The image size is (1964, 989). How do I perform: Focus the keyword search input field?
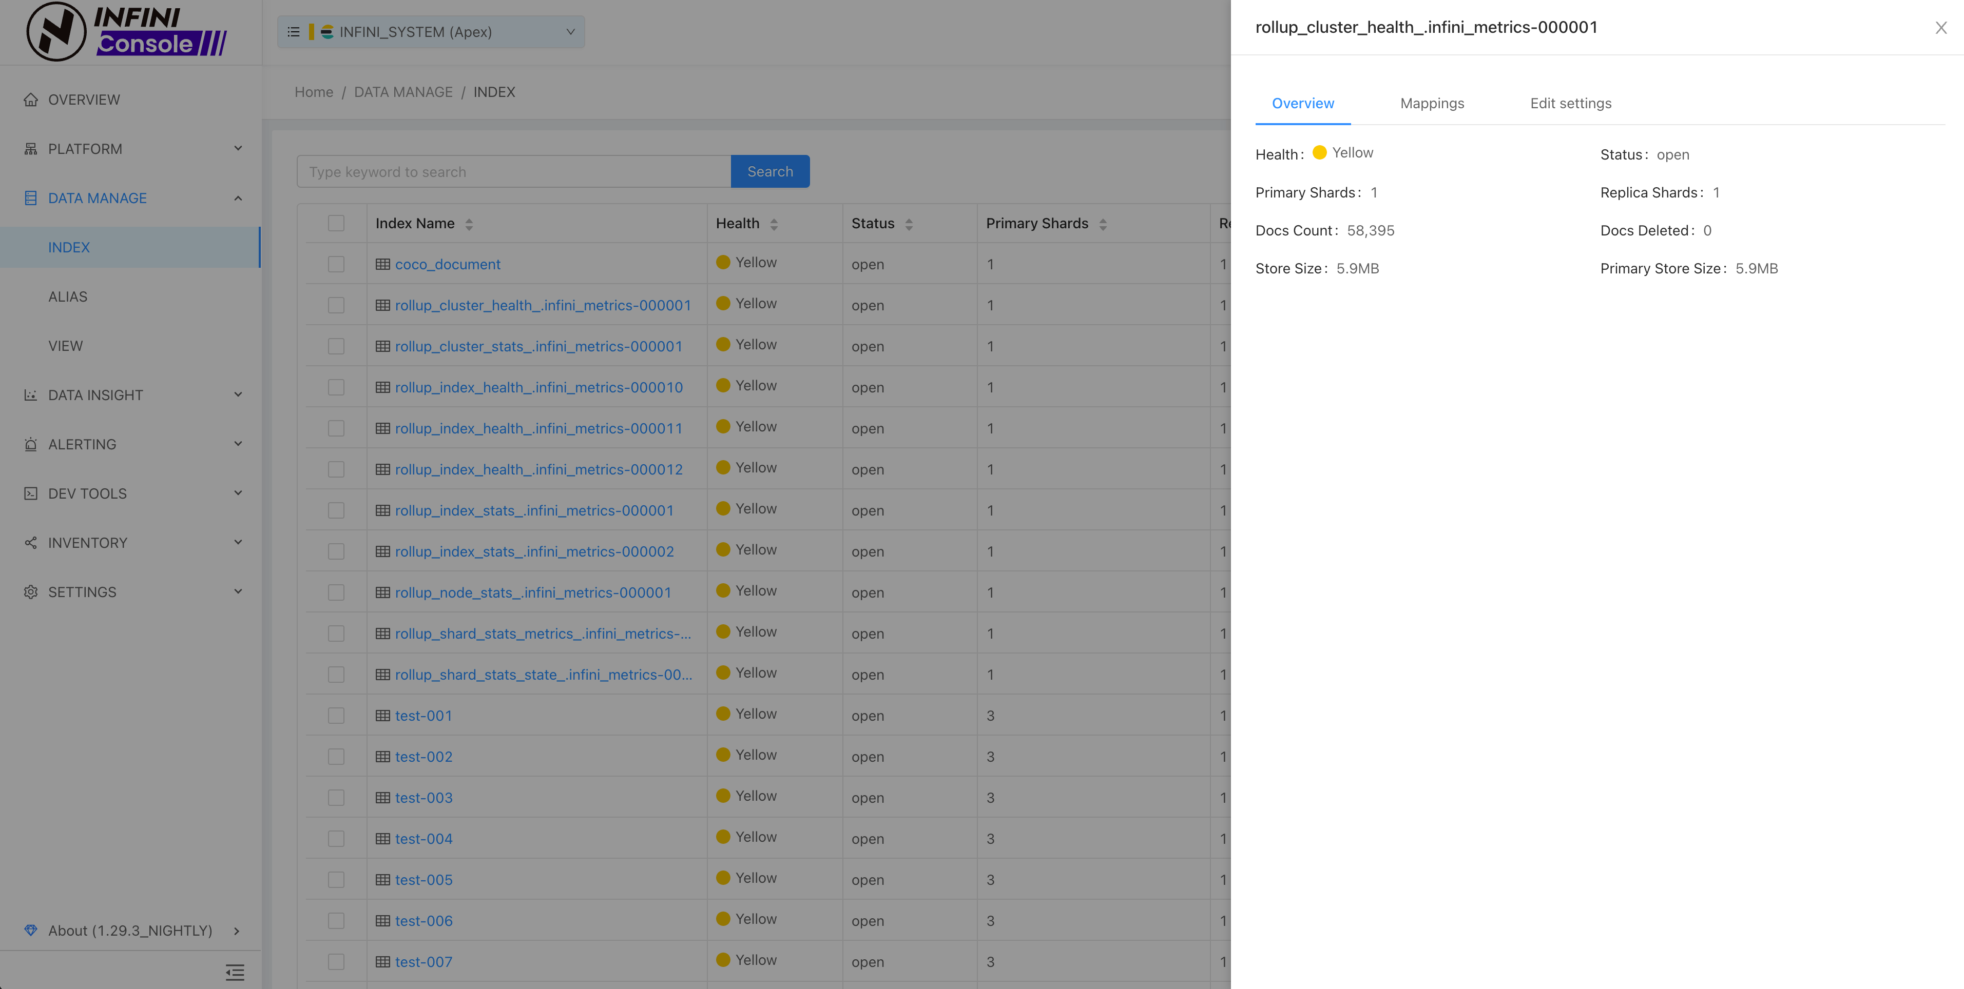pyautogui.click(x=514, y=172)
